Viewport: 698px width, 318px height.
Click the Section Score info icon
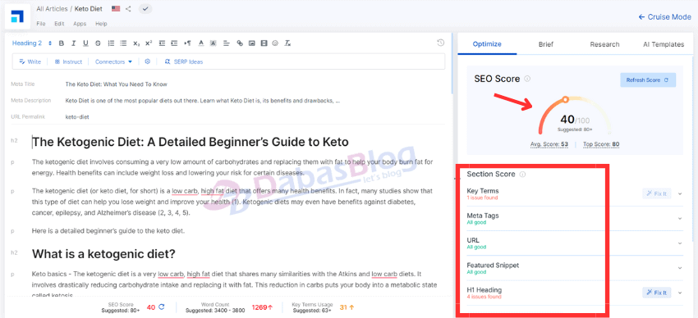point(522,174)
